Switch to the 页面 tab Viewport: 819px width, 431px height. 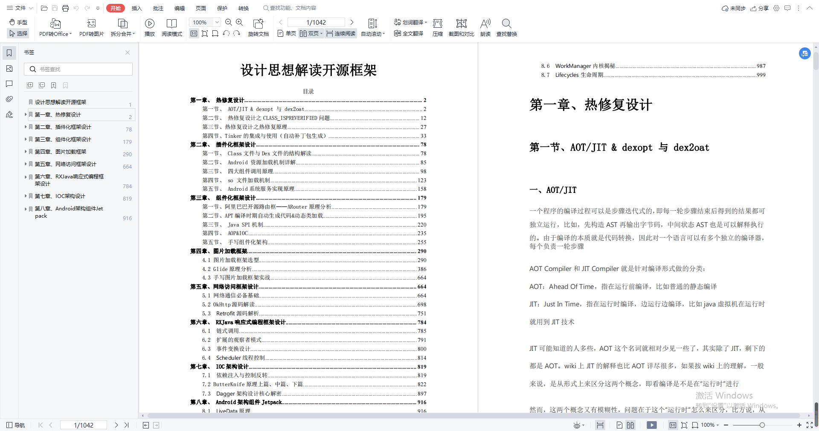[201, 8]
